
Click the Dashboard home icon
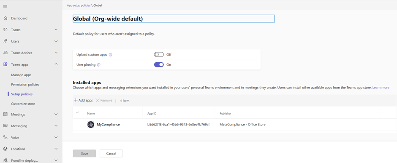click(5, 18)
